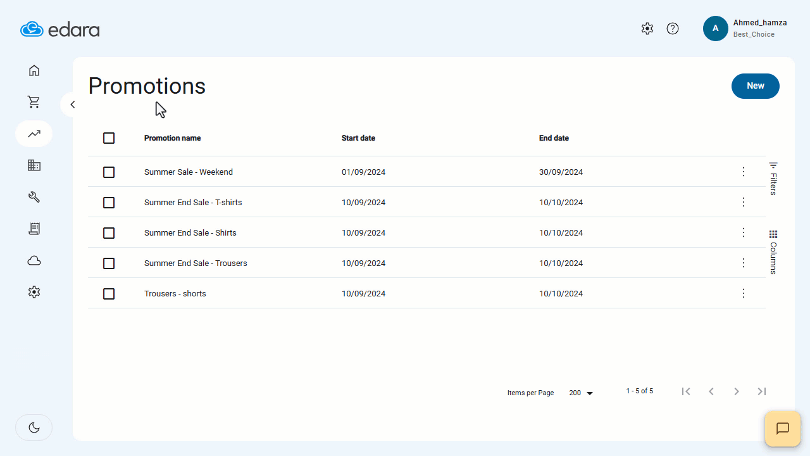Click the user avatar circle
The image size is (810, 456).
(716, 28)
